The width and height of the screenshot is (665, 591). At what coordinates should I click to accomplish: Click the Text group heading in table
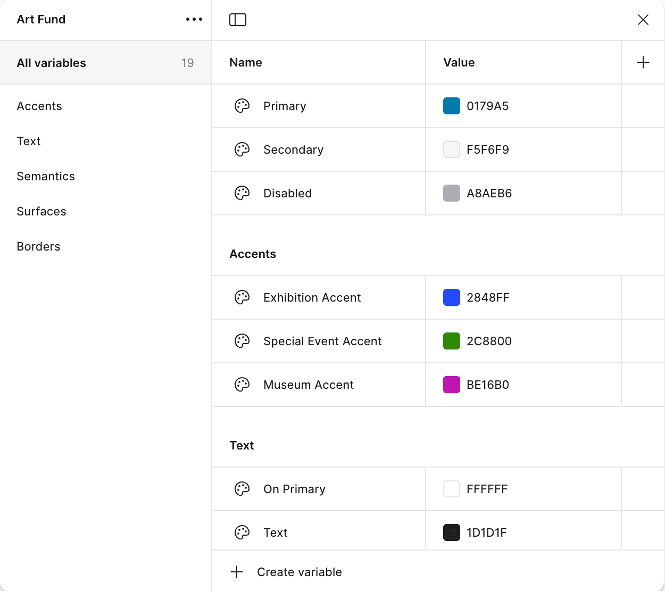click(242, 445)
